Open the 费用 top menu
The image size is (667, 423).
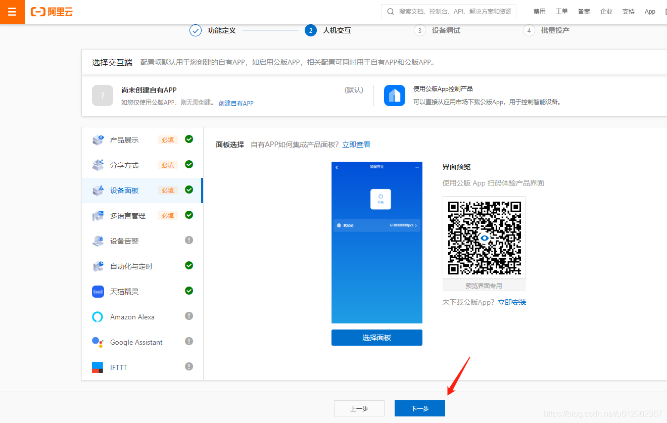click(539, 12)
